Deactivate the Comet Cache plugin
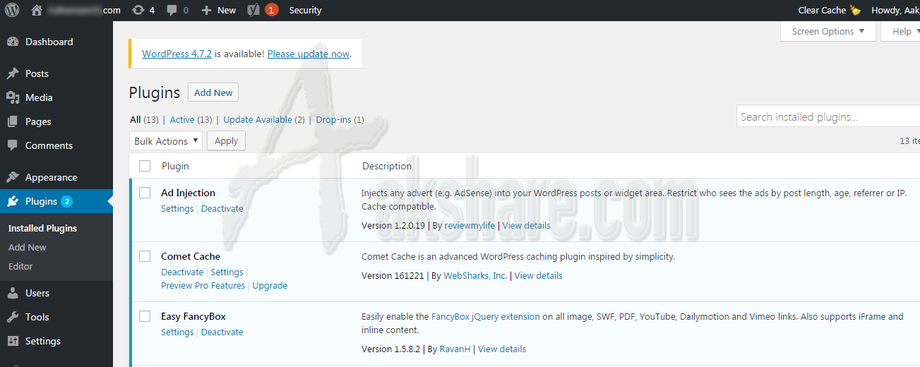This screenshot has width=920, height=367. pyautogui.click(x=182, y=272)
